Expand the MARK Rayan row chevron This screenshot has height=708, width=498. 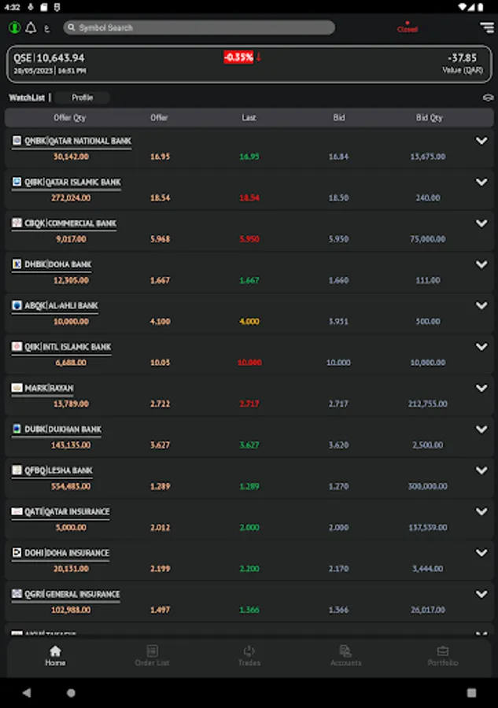tap(481, 388)
